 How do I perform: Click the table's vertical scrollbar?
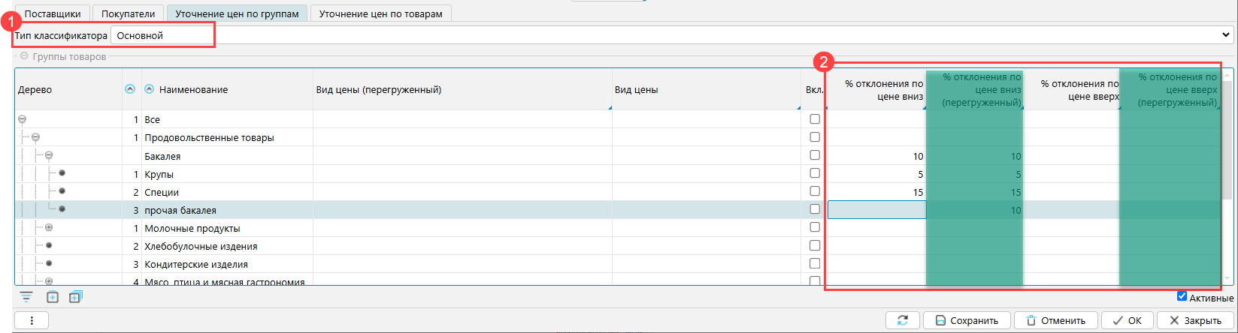click(1228, 180)
